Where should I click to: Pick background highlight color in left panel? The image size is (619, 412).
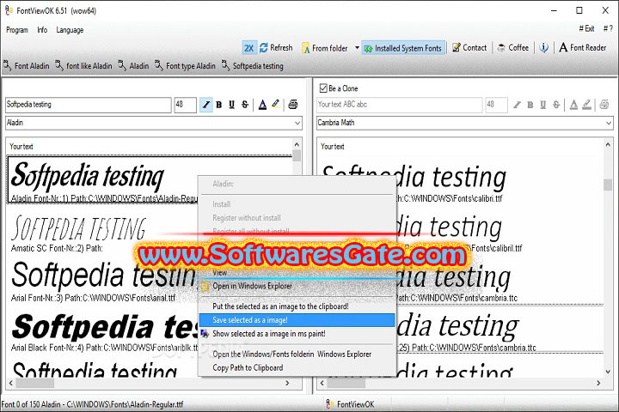tap(276, 105)
